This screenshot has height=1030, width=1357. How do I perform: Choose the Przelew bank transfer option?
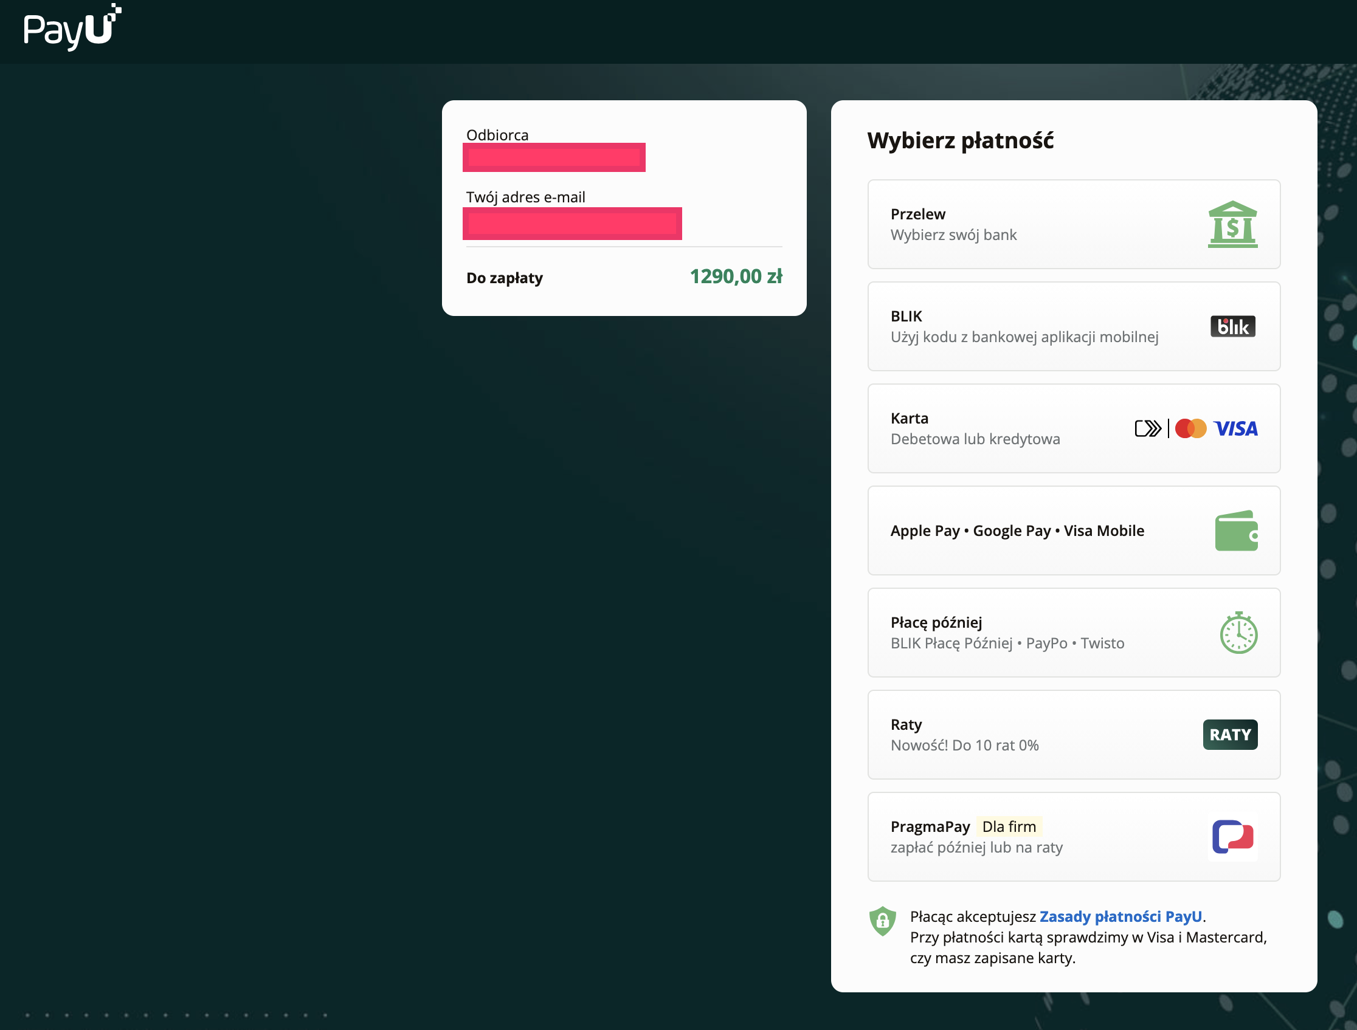pyautogui.click(x=1074, y=224)
